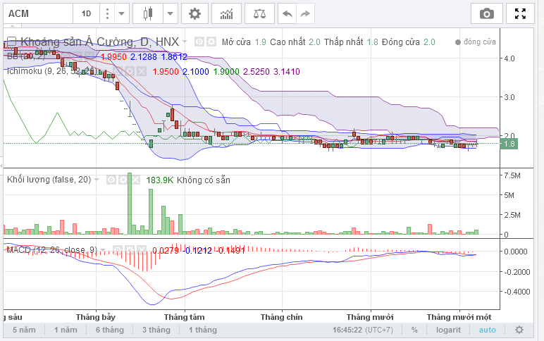Image resolution: width=544 pixels, height=341 pixels.
Task: Click the Tháng tám time axis label
Action: click(x=184, y=317)
